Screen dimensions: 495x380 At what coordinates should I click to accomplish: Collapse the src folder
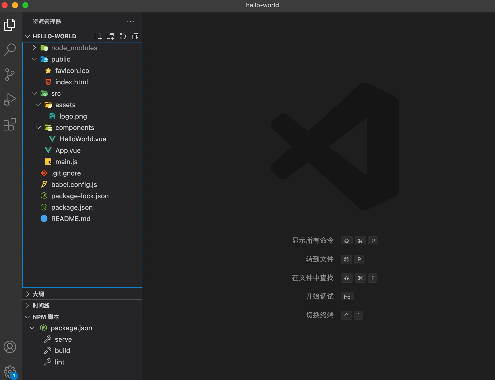(34, 93)
